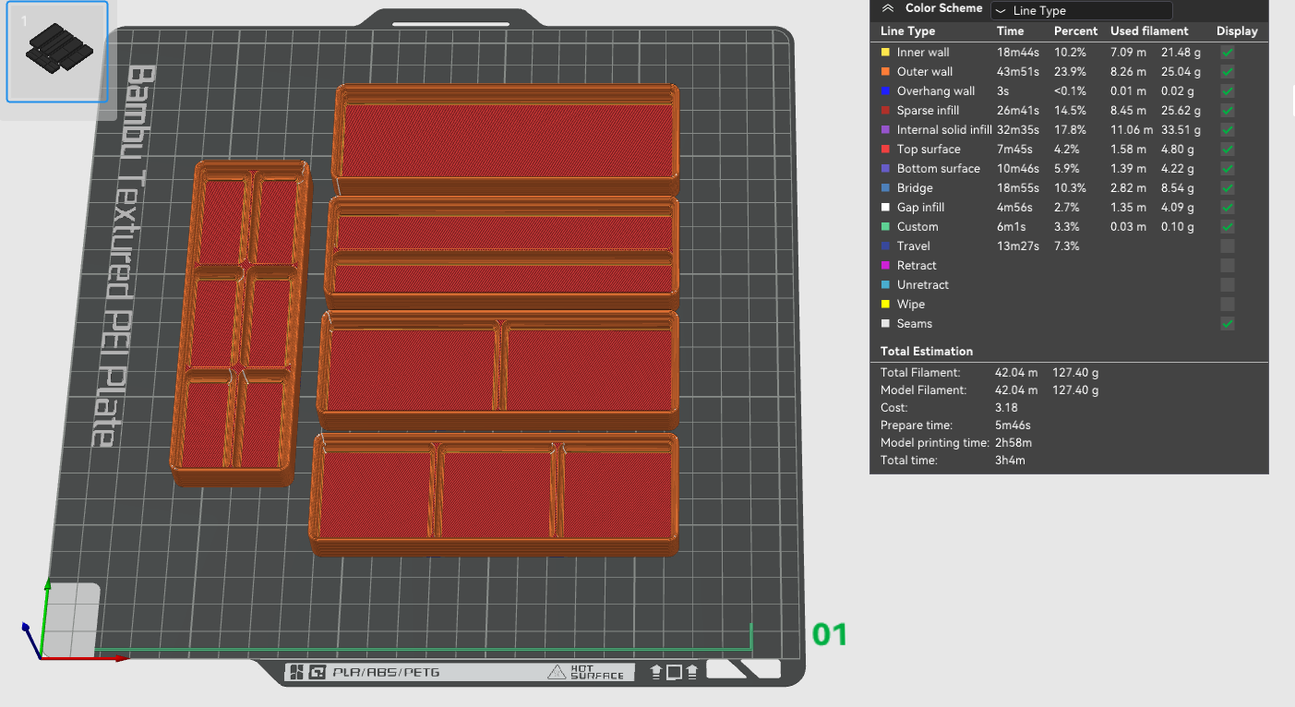Enable the Travel display checkbox
Screen dimensions: 1295x707
point(1227,246)
